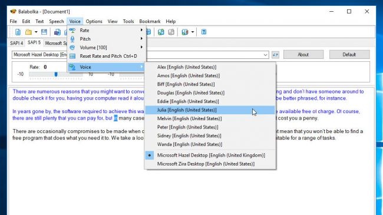The image size is (383, 215).
Task: Open the File menu
Action: click(x=13, y=21)
